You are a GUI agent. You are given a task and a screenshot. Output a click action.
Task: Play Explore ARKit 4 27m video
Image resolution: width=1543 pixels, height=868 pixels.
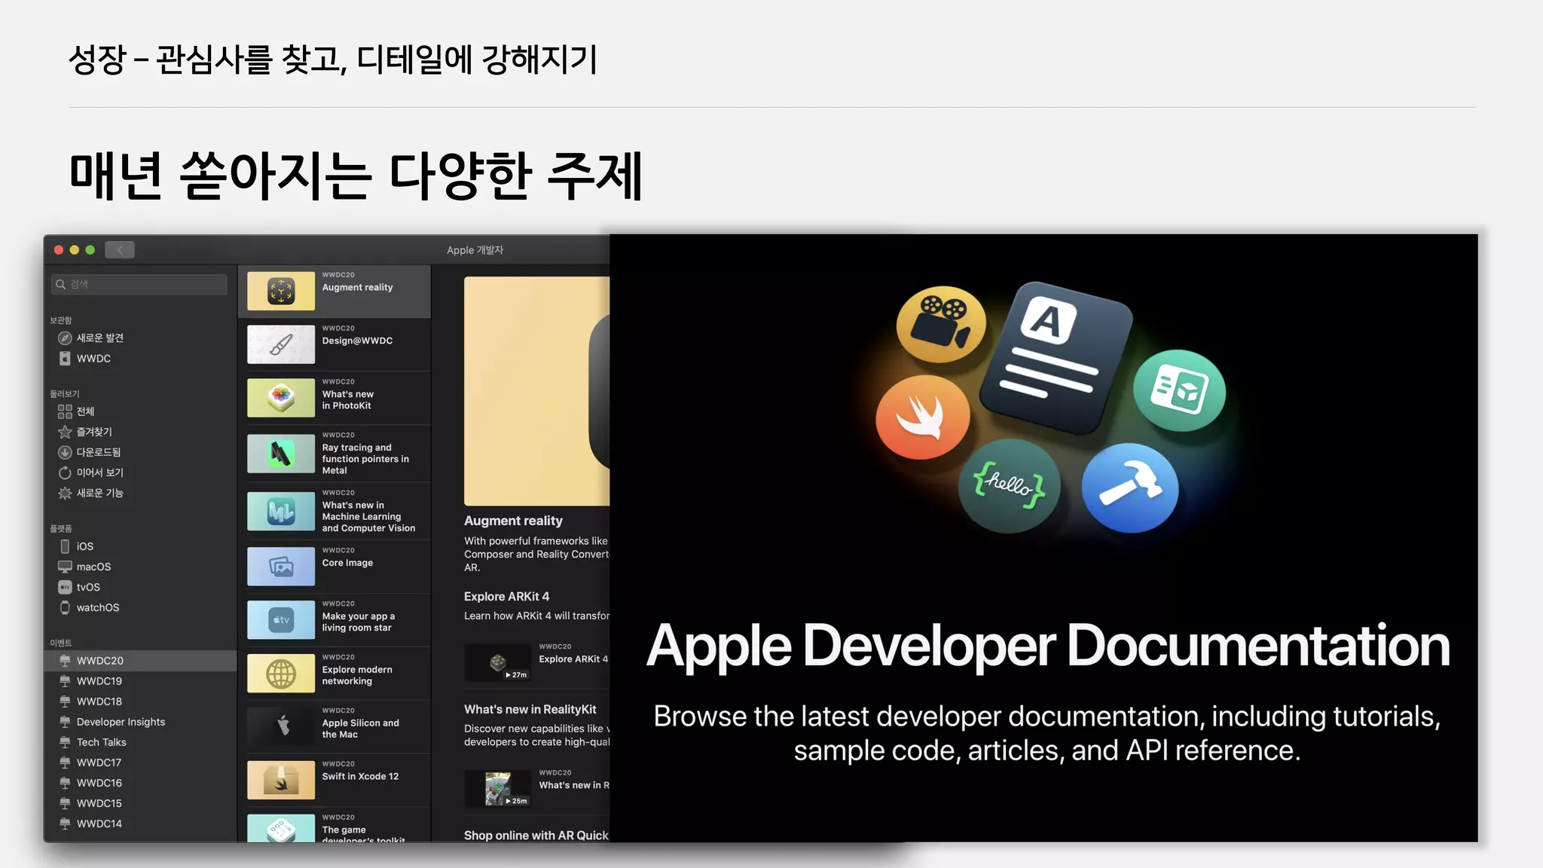[x=497, y=663]
